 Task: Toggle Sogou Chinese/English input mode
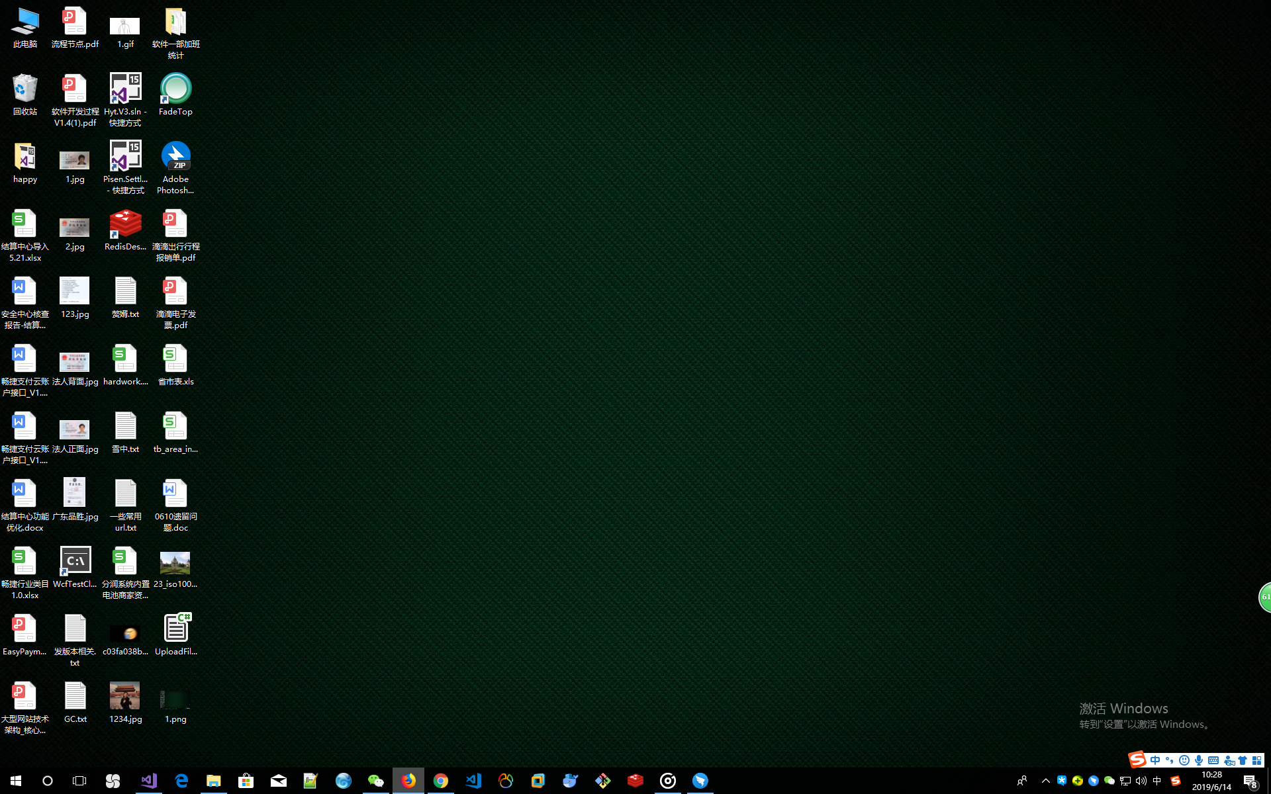click(1155, 760)
